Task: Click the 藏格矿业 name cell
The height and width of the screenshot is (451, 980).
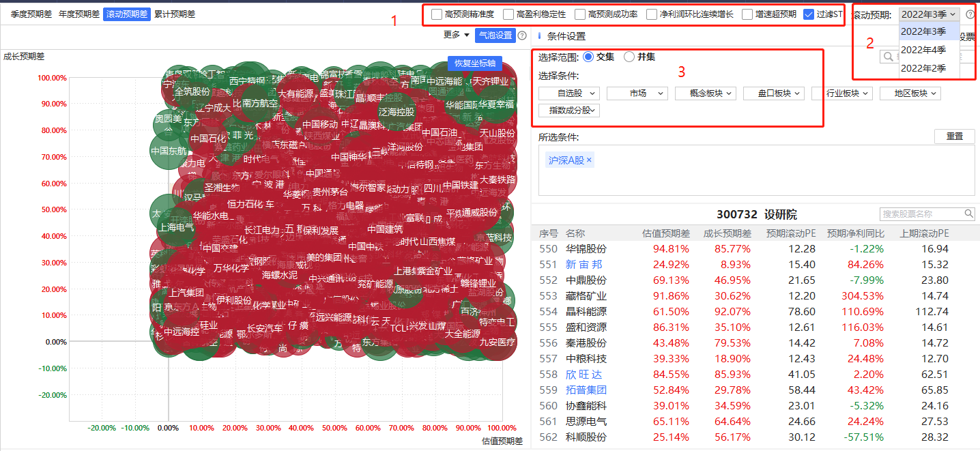Action: pyautogui.click(x=586, y=296)
